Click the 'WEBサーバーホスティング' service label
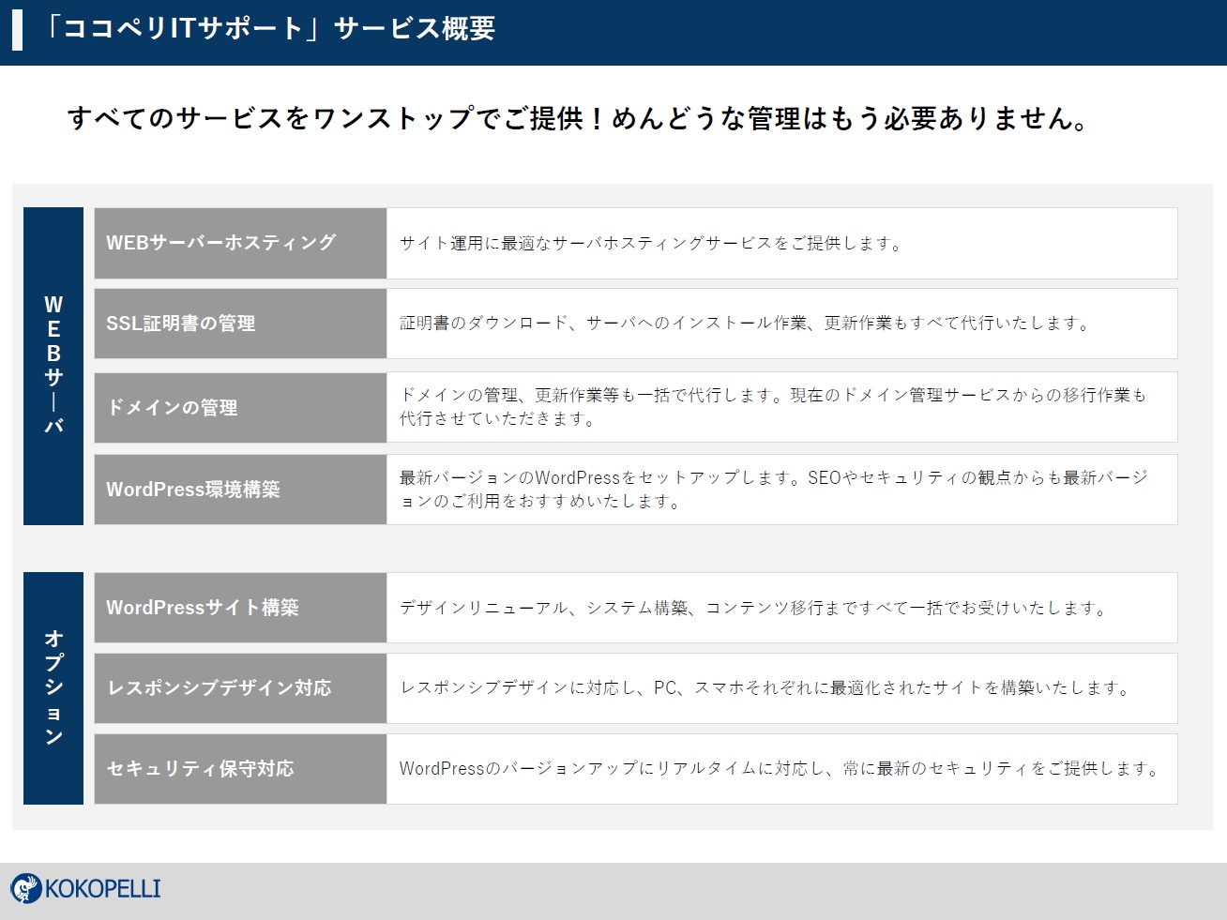Viewport: 1227px width, 920px height. tap(221, 243)
